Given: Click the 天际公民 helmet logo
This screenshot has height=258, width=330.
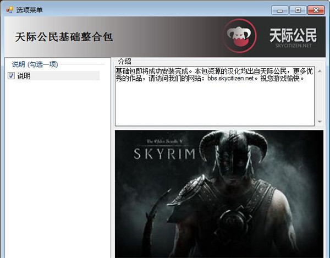Looking at the screenshot, I should (240, 36).
